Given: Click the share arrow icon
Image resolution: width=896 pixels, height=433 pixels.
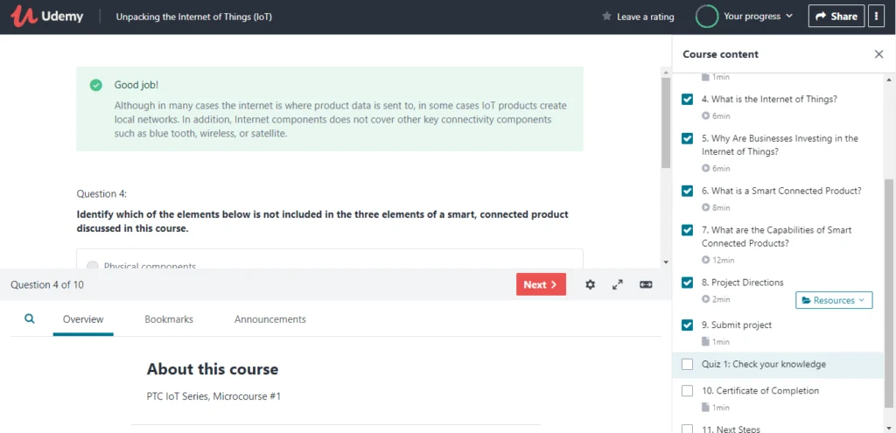Looking at the screenshot, I should [x=821, y=17].
